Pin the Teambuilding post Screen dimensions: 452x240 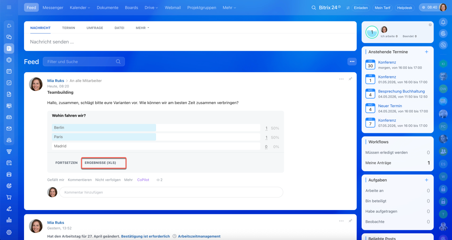(350, 79)
